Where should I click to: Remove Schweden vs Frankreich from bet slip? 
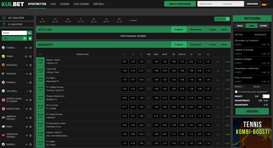(x=268, y=45)
